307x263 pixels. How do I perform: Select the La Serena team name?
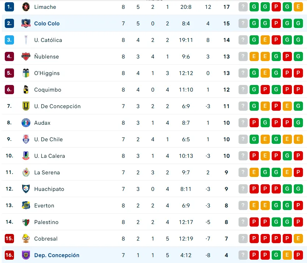pos(47,173)
